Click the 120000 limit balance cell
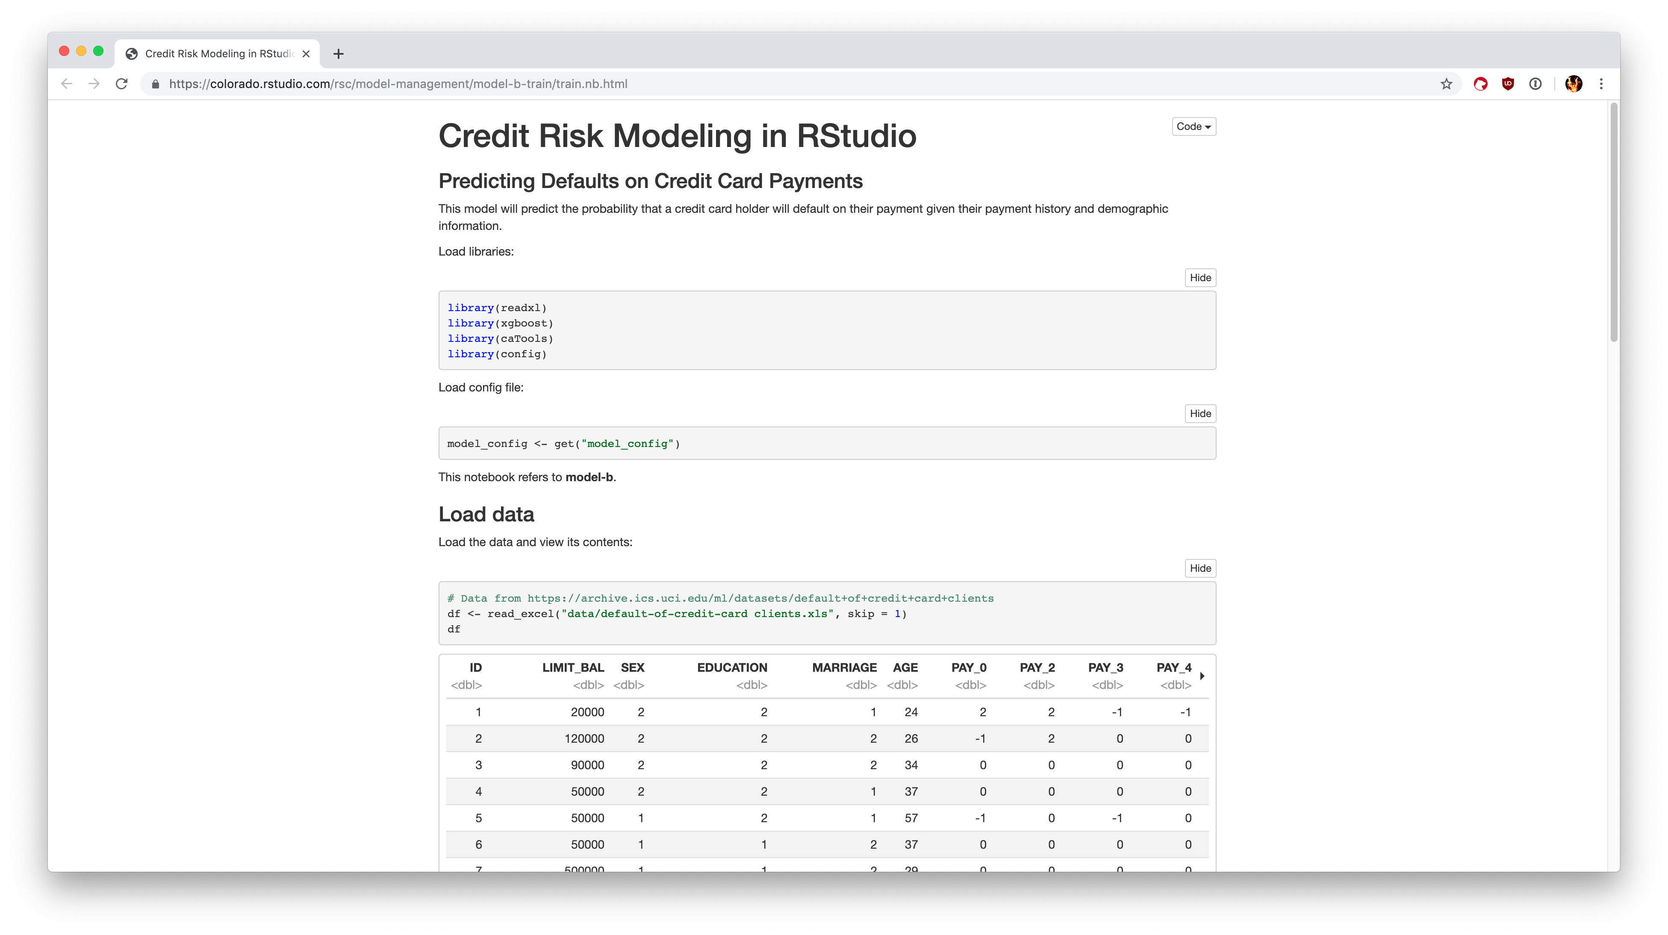 click(584, 739)
